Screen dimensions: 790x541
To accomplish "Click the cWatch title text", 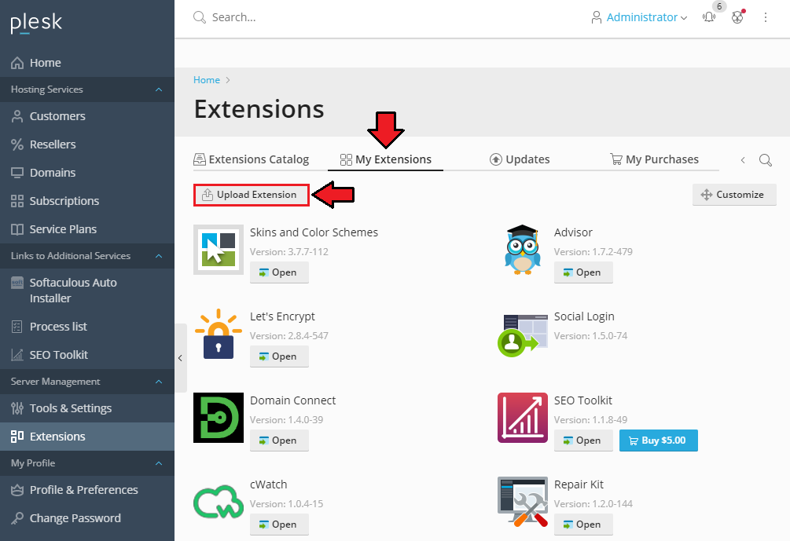I will [x=269, y=484].
